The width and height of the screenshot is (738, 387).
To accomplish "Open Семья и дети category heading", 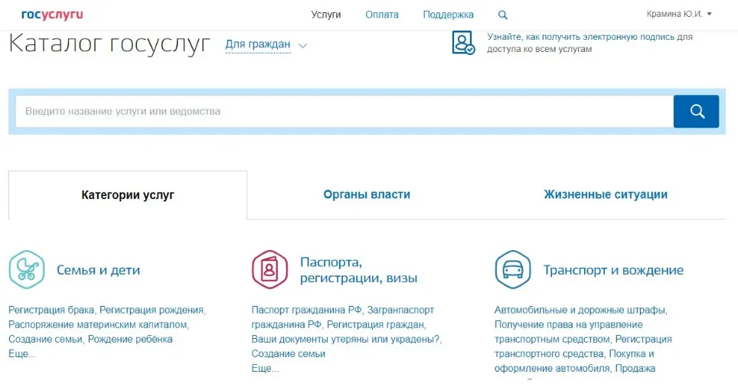I will [x=98, y=270].
